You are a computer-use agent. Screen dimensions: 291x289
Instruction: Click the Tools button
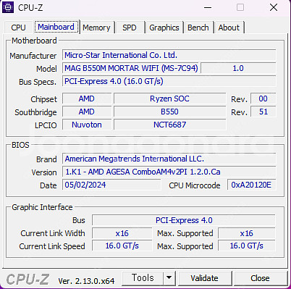pyautogui.click(x=143, y=278)
